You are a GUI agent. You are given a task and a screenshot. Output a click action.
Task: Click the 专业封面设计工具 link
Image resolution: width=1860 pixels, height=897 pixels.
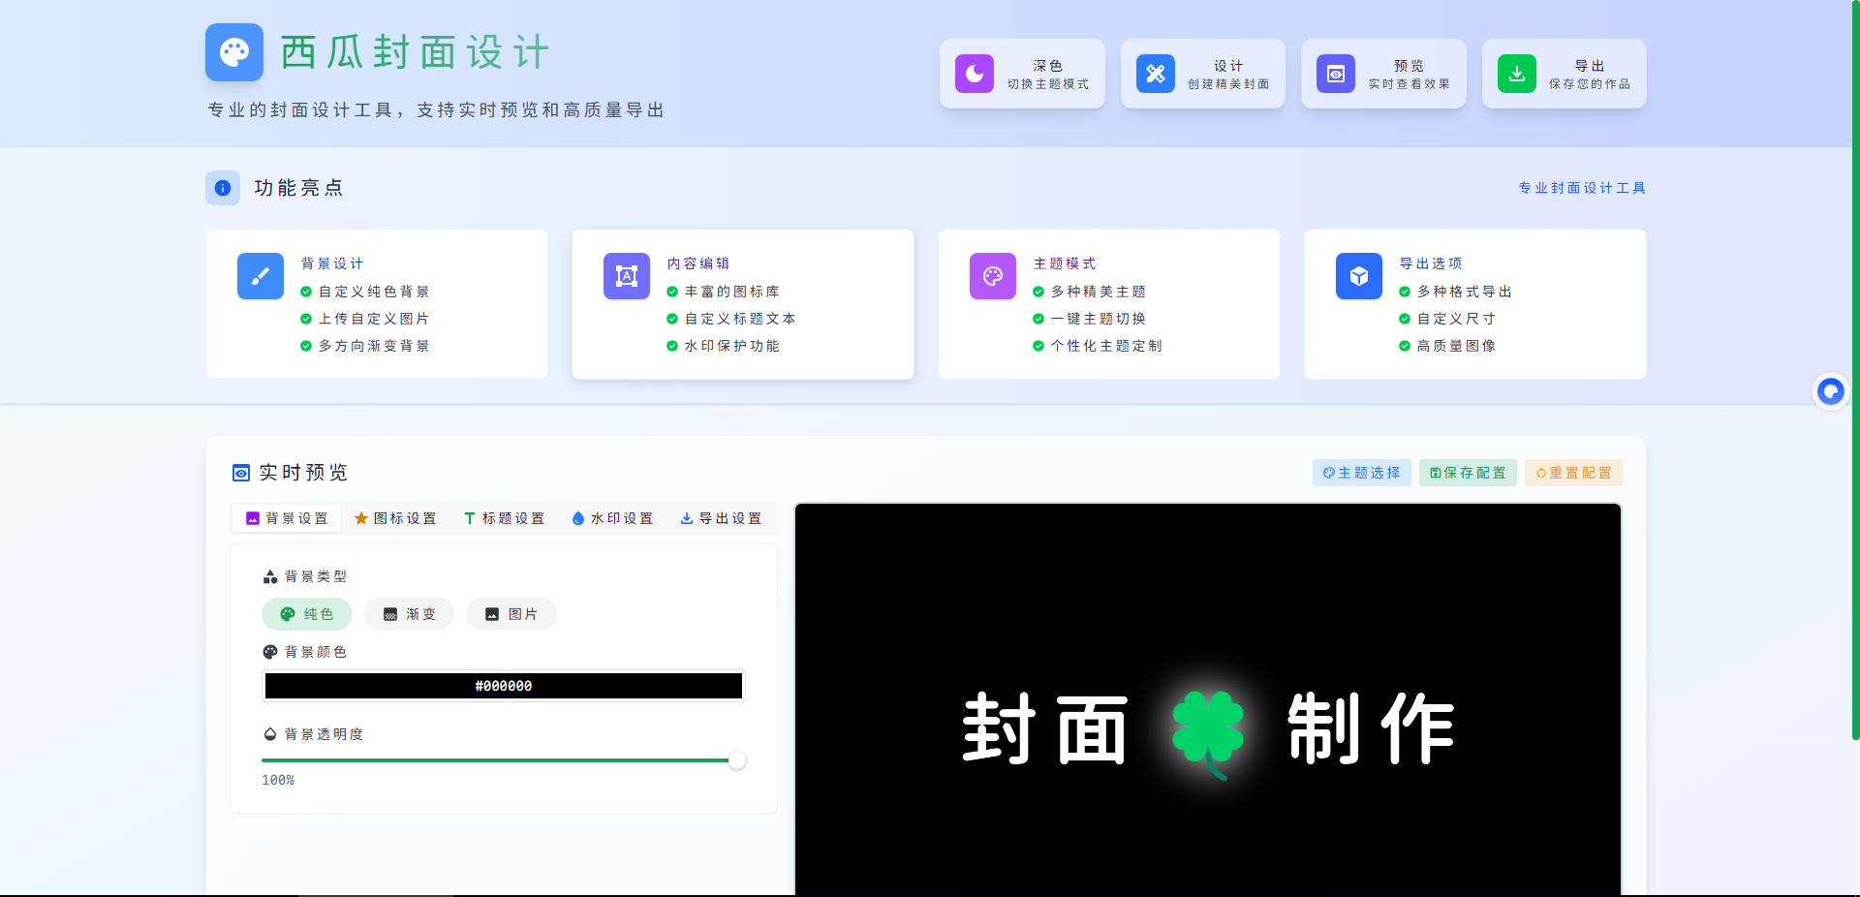pyautogui.click(x=1582, y=188)
